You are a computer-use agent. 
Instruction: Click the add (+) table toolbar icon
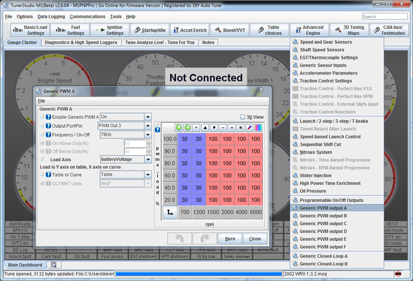[x=231, y=128]
